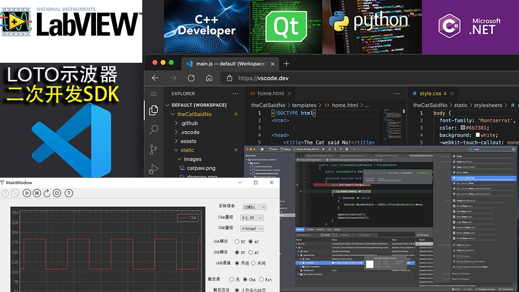The image size is (519, 292).
Task: Click the vscode.dev address bar
Action: tap(371, 78)
